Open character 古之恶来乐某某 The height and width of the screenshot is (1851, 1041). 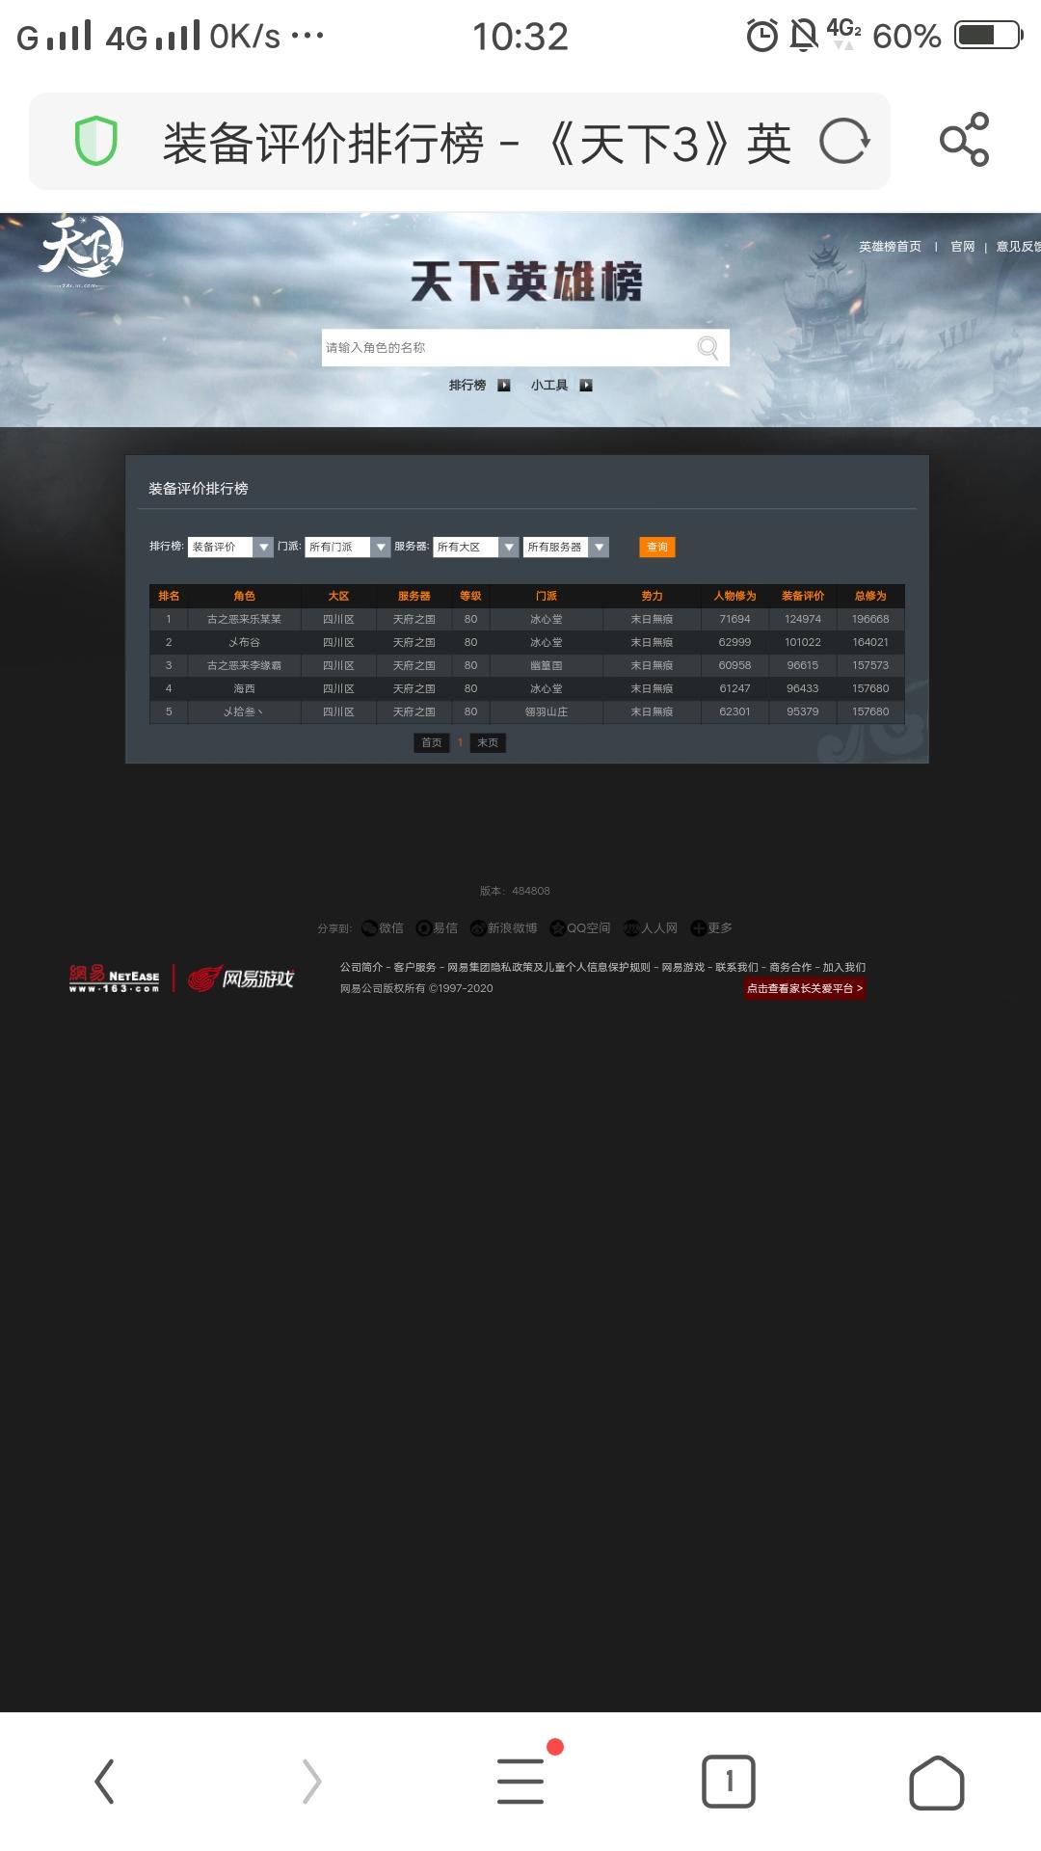click(x=244, y=619)
